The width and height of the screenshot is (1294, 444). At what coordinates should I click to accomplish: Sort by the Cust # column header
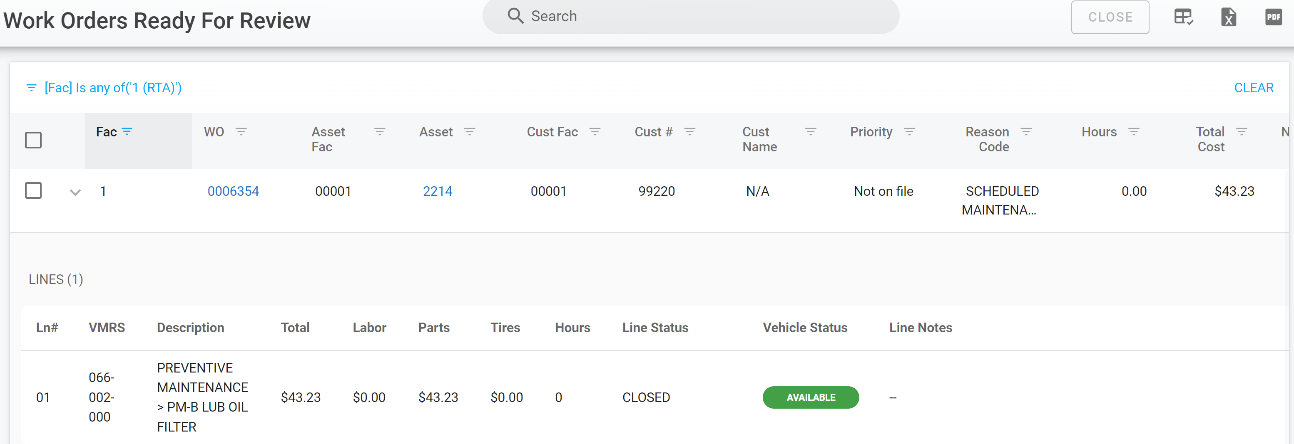(653, 132)
